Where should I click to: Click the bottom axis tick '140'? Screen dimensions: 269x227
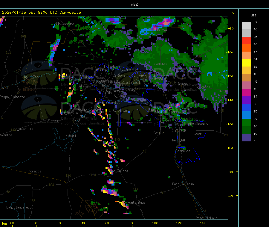coord(203,223)
